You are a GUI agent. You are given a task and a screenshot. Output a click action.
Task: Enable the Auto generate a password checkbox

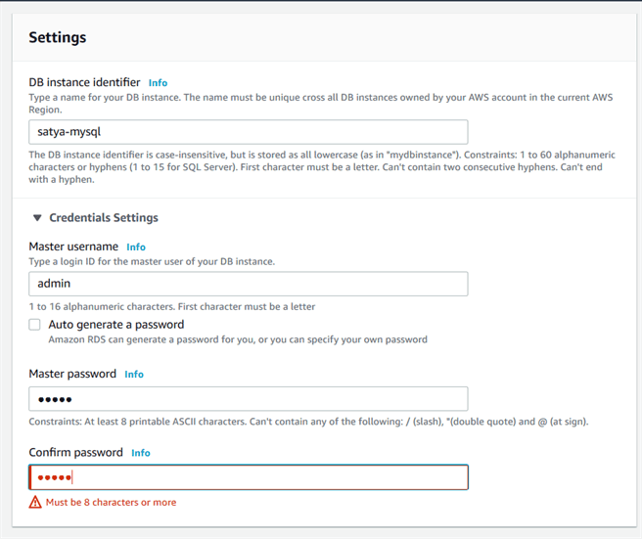(35, 325)
